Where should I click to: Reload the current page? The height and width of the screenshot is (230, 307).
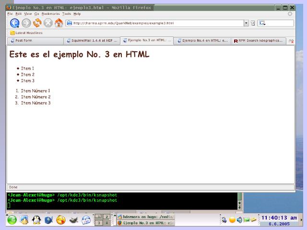pyautogui.click(x=37, y=23)
